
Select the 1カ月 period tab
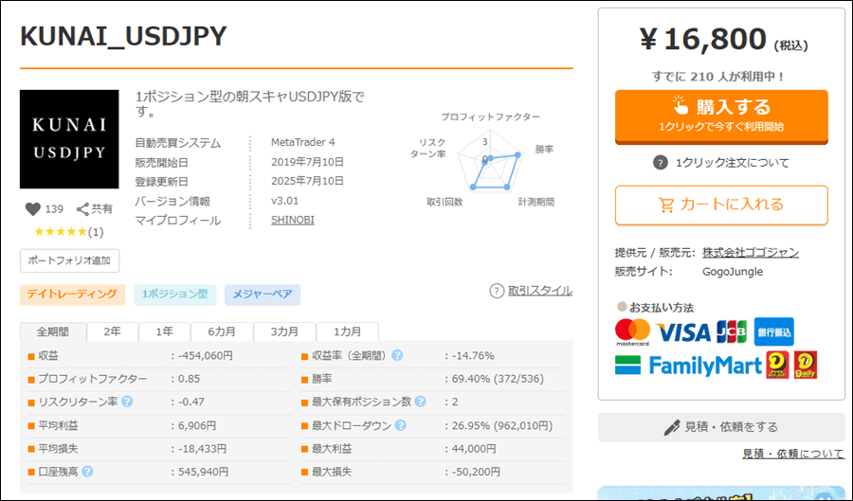tap(348, 331)
